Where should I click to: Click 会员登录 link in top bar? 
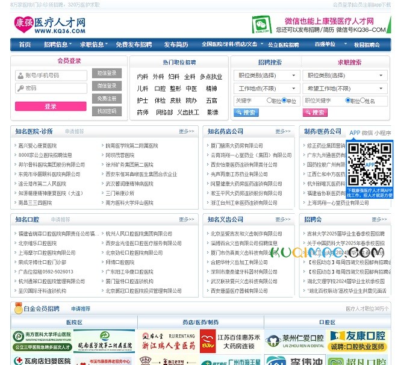[x=342, y=5]
